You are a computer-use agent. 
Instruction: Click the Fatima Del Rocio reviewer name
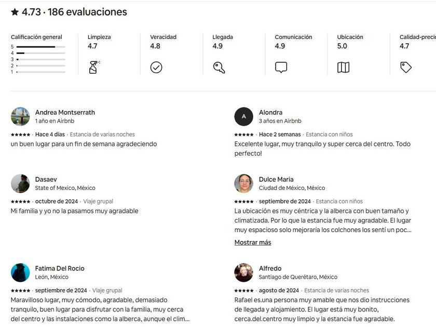pos(60,268)
